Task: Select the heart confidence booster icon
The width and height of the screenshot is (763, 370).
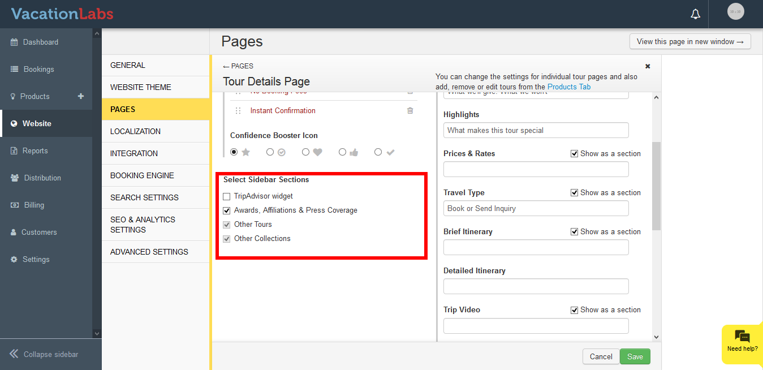Action: pyautogui.click(x=306, y=152)
